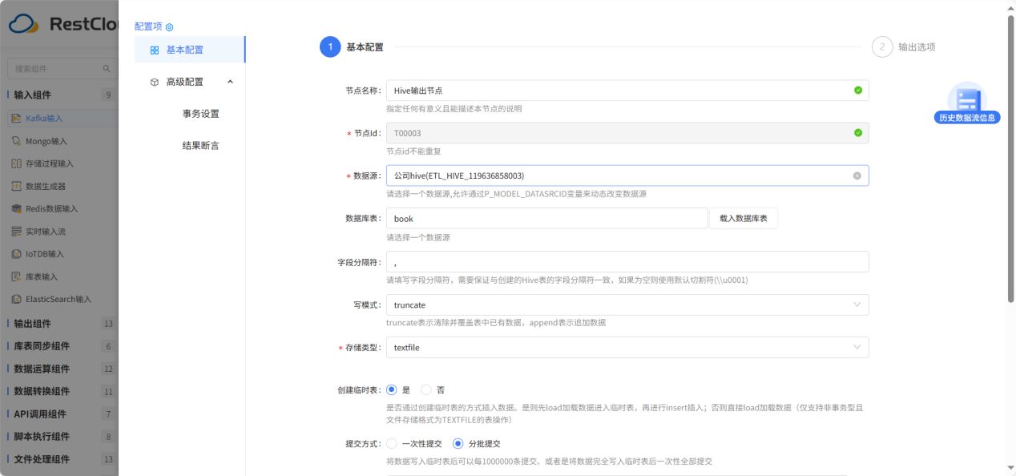Click the 载入数据库表 button
Image resolution: width=1016 pixels, height=476 pixels.
pyautogui.click(x=743, y=218)
